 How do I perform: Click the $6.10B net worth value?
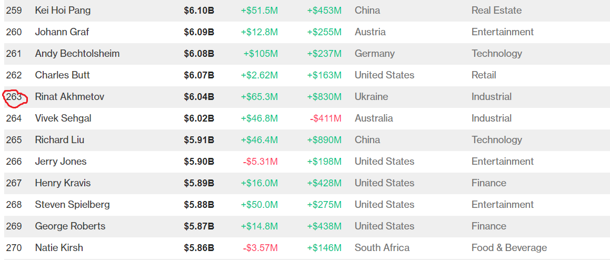tap(199, 11)
